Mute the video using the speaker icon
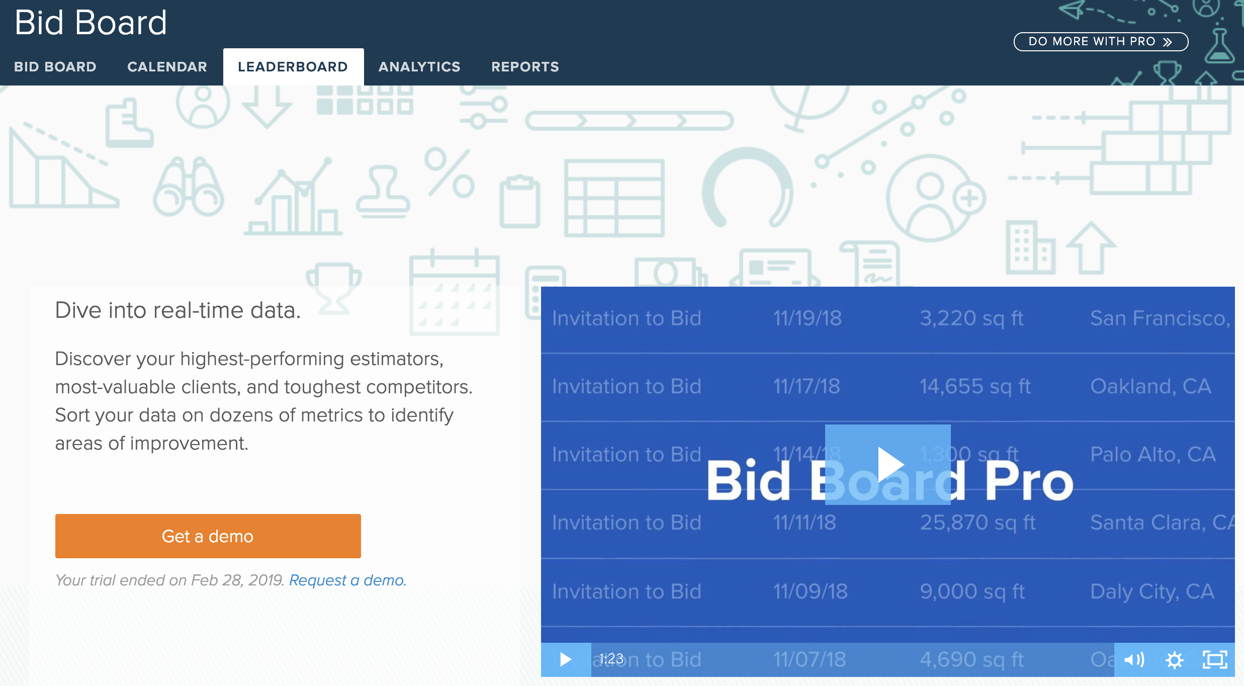This screenshot has height=686, width=1244. [1134, 659]
